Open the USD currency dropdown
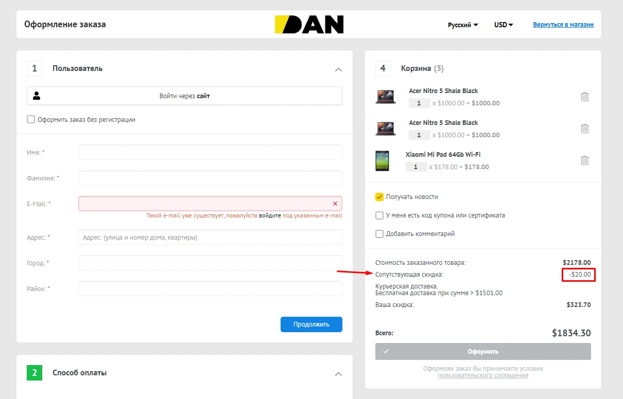The image size is (623, 399). click(x=503, y=25)
